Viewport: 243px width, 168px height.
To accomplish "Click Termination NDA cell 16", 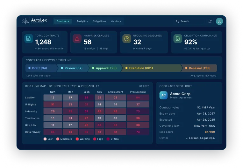I will [53, 118].
